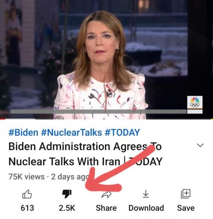
Task: Tap the thumbs-down dislike icon
Action: [x=67, y=194]
